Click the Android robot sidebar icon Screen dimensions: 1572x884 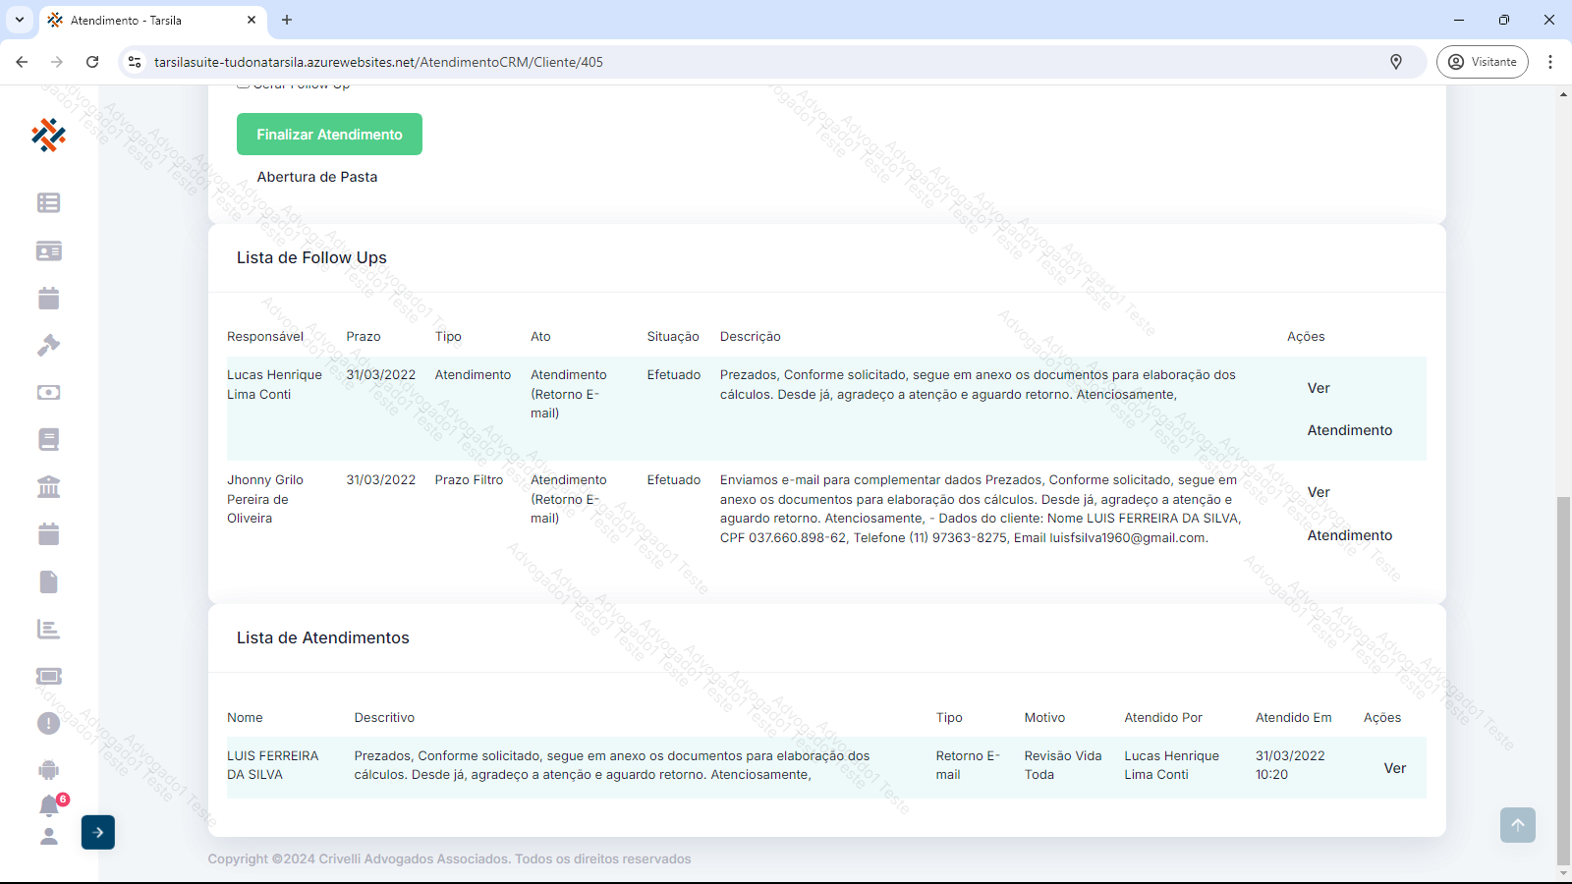click(x=48, y=770)
